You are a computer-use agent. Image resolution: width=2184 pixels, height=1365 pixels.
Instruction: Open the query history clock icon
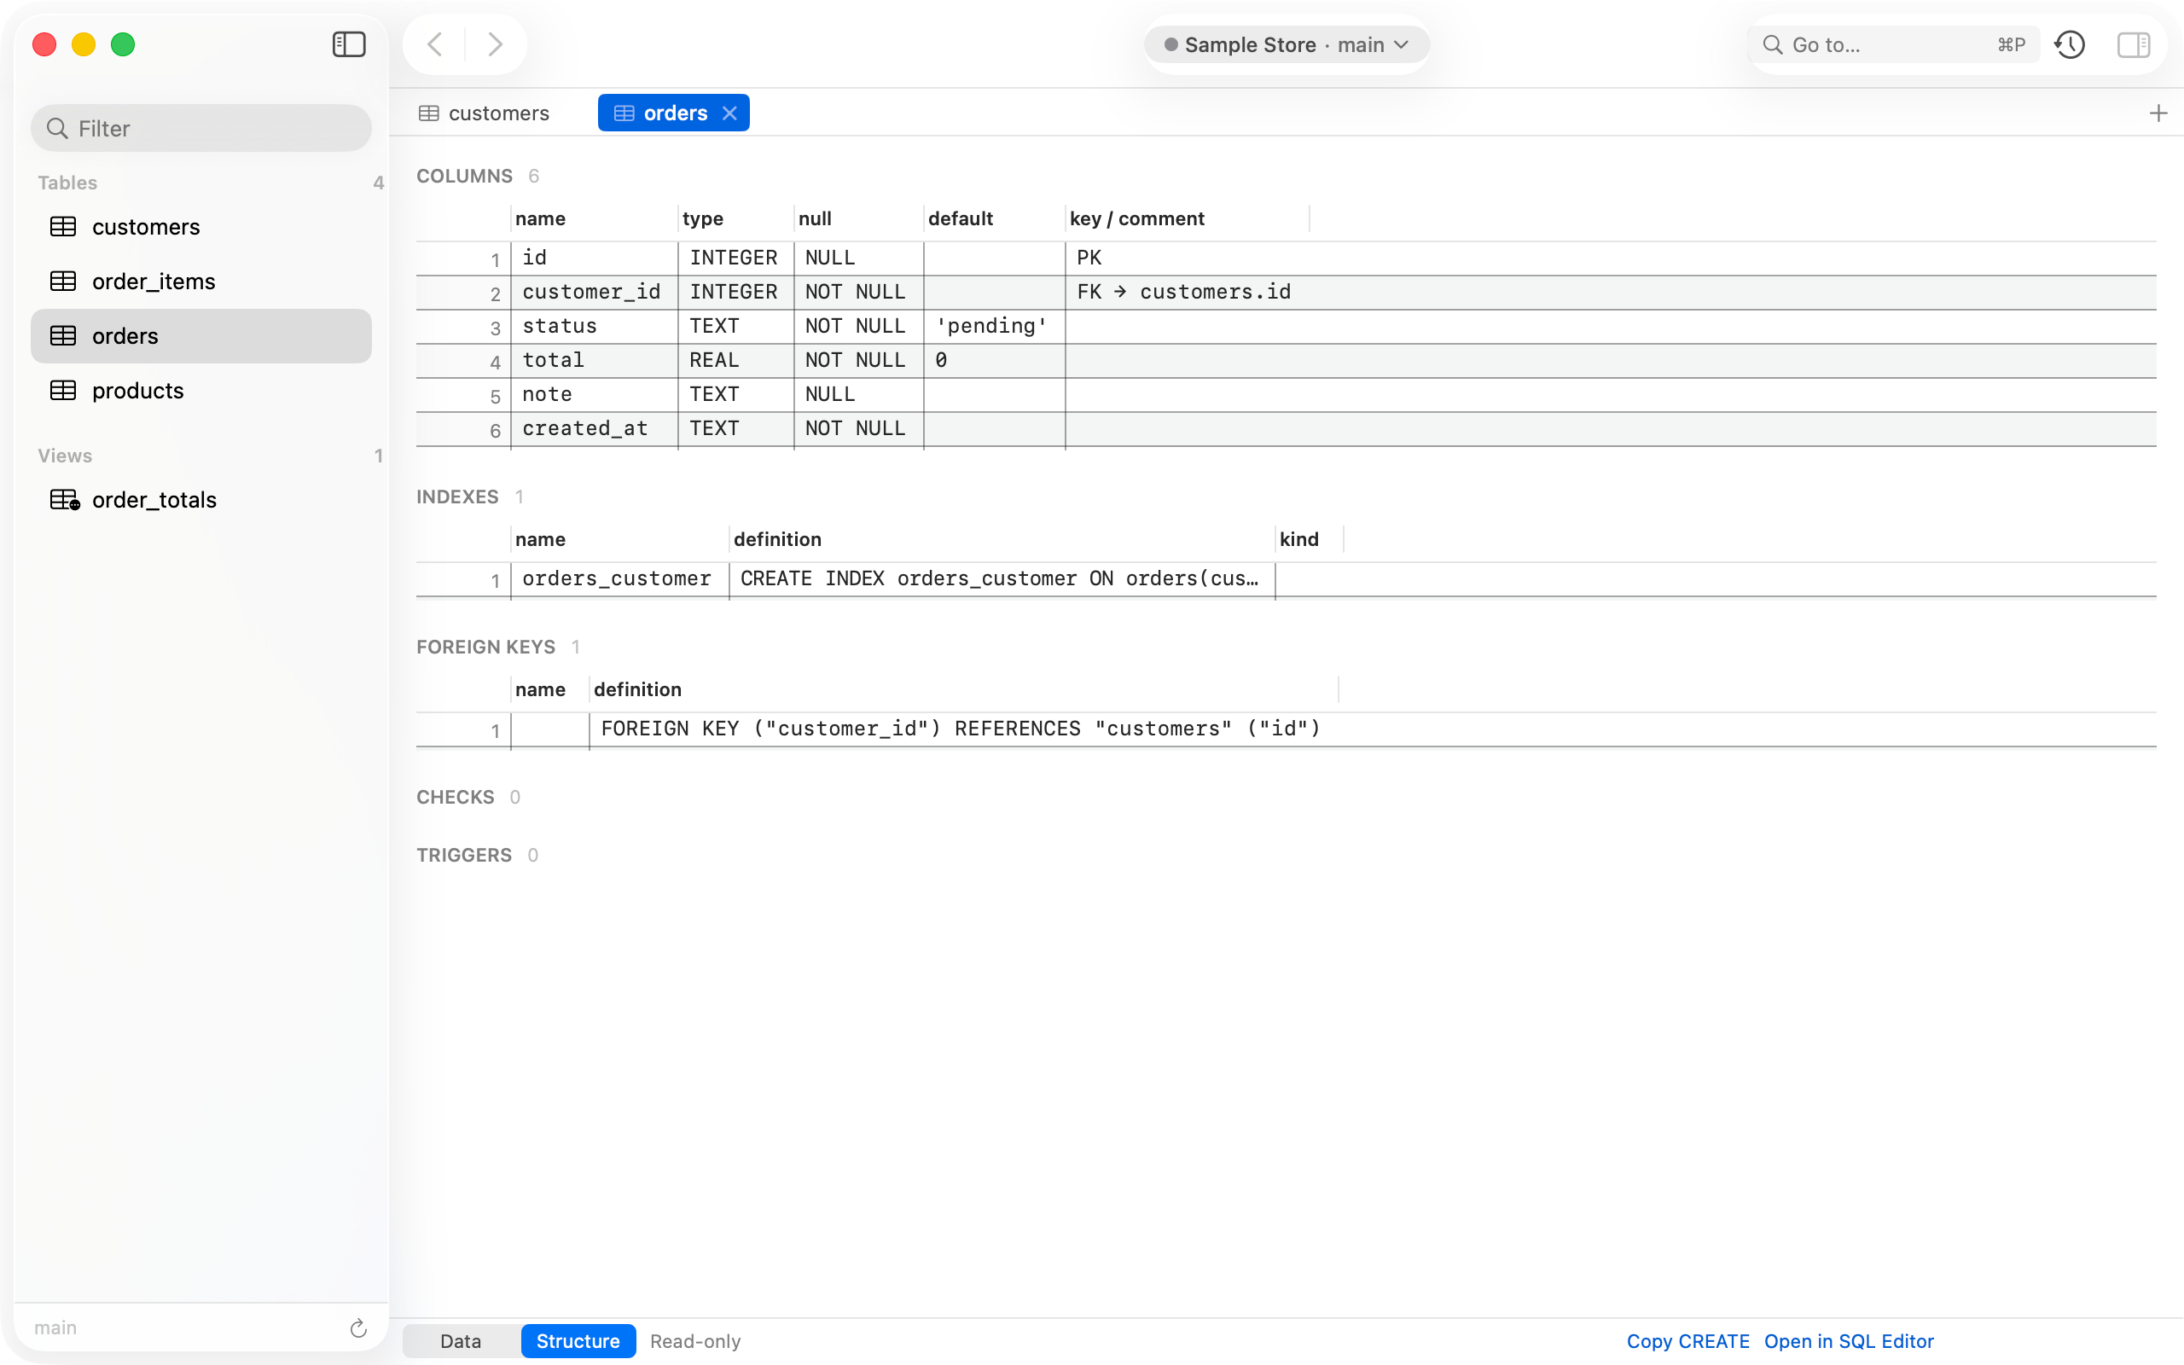coord(2070,44)
